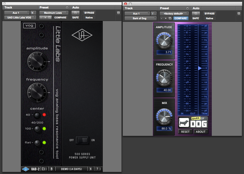Click amplitude value field 3.71
This screenshot has height=174, width=244.
pos(164,52)
